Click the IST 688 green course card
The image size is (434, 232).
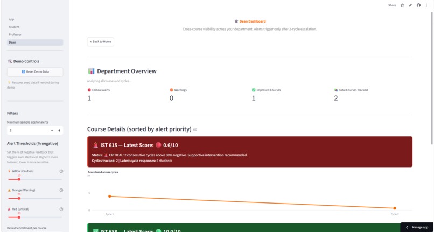[x=250, y=228]
